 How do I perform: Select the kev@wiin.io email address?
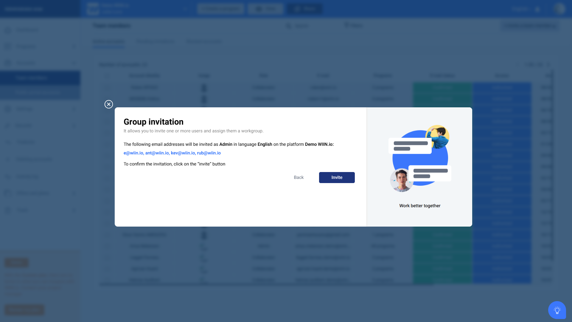coord(183,153)
